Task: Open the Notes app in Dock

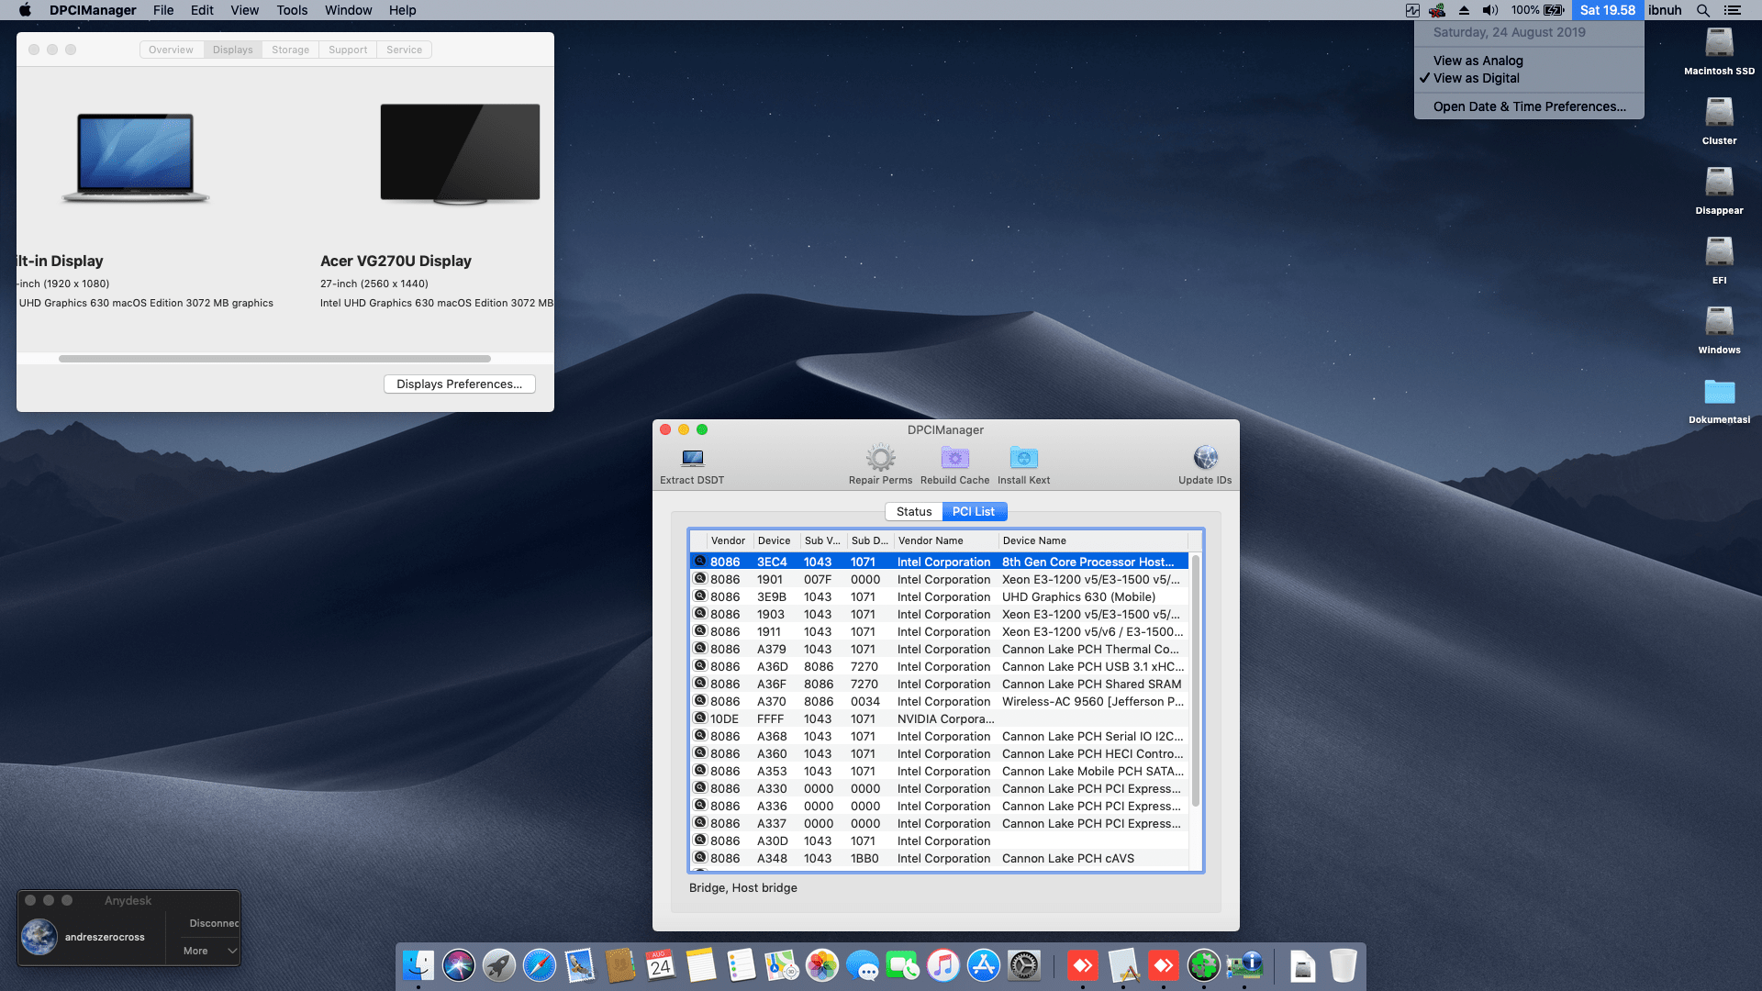Action: 701,965
